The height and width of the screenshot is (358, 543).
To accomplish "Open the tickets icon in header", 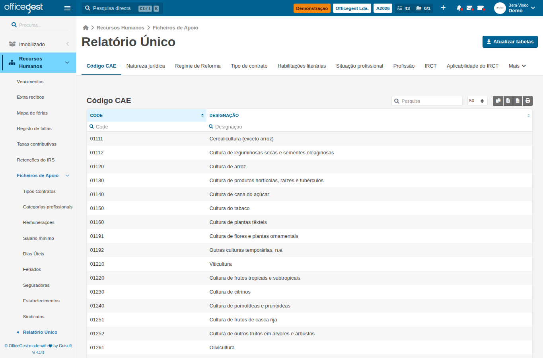I will pos(481,8).
